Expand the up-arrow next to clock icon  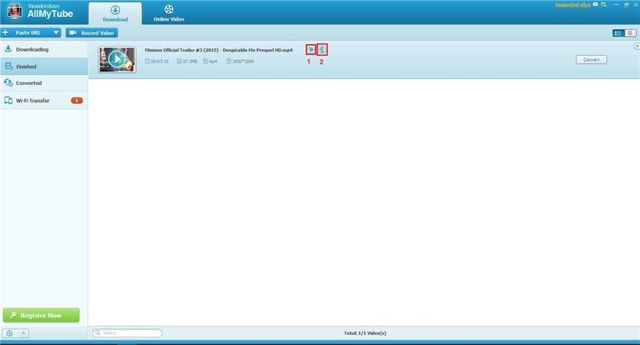(23, 333)
